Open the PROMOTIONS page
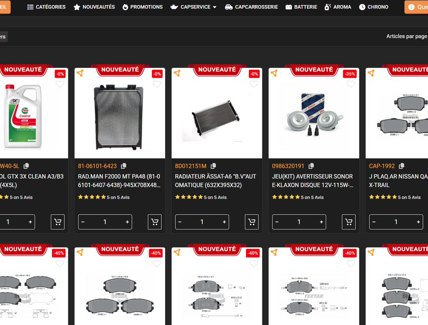428x325 pixels. click(142, 7)
